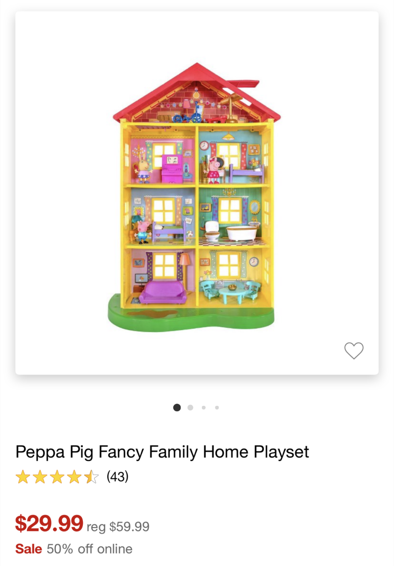Click the 50% off online text

(89, 549)
